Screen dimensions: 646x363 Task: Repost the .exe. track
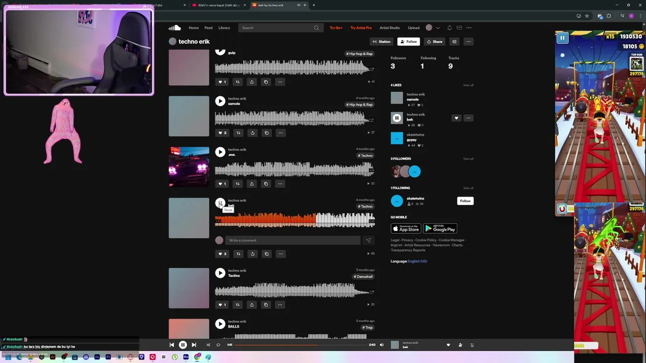click(x=238, y=184)
